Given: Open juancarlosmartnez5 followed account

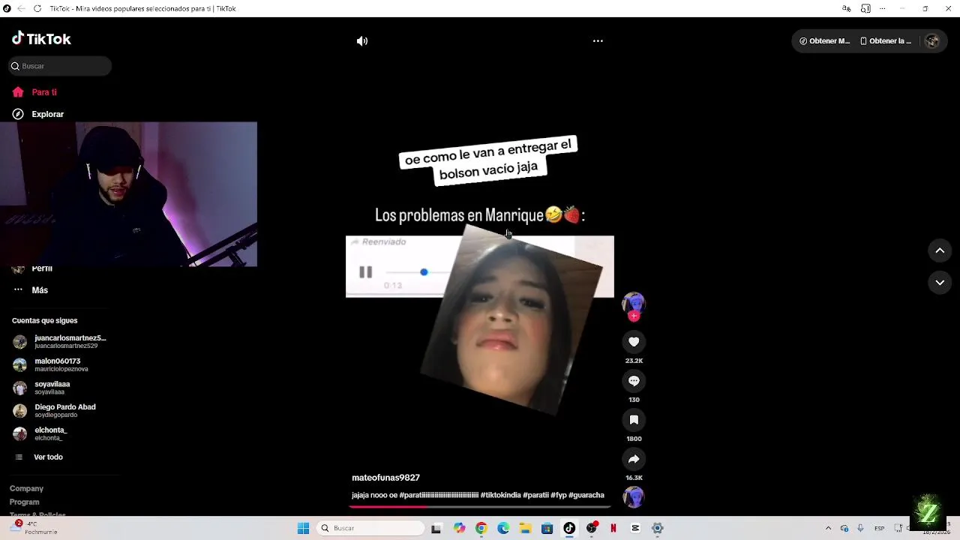Looking at the screenshot, I should coord(60,342).
